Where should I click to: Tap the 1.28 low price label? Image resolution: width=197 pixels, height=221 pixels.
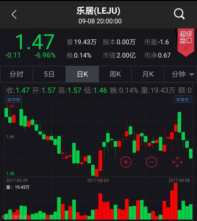tap(10, 174)
